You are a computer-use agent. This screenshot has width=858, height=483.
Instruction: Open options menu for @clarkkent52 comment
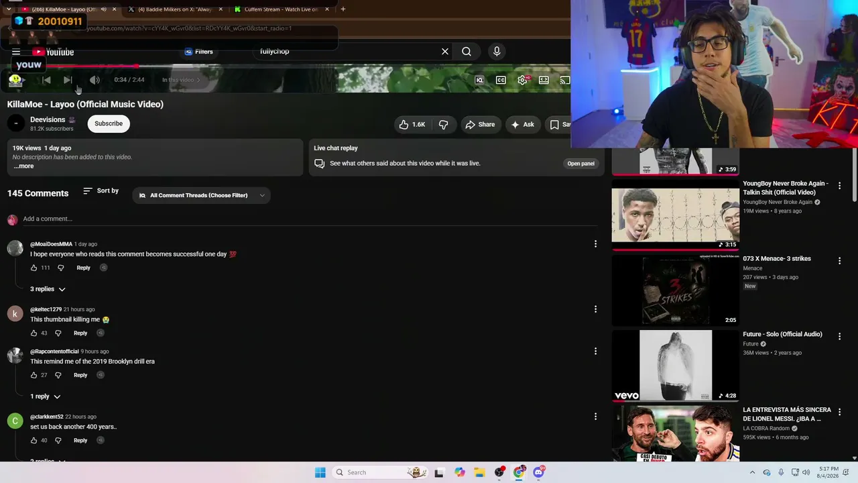pos(595,417)
